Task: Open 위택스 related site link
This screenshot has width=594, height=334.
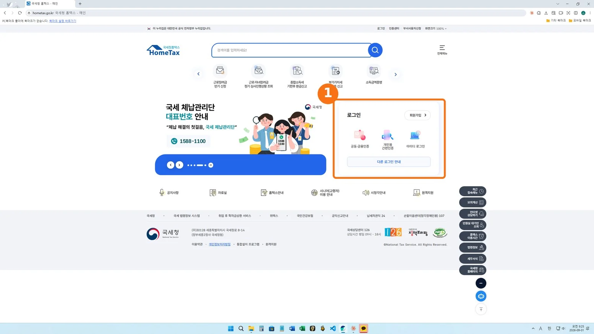Action: [x=274, y=216]
